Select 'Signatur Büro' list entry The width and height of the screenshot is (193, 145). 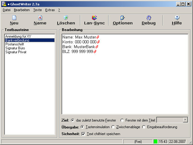pyautogui.click(x=30, y=48)
